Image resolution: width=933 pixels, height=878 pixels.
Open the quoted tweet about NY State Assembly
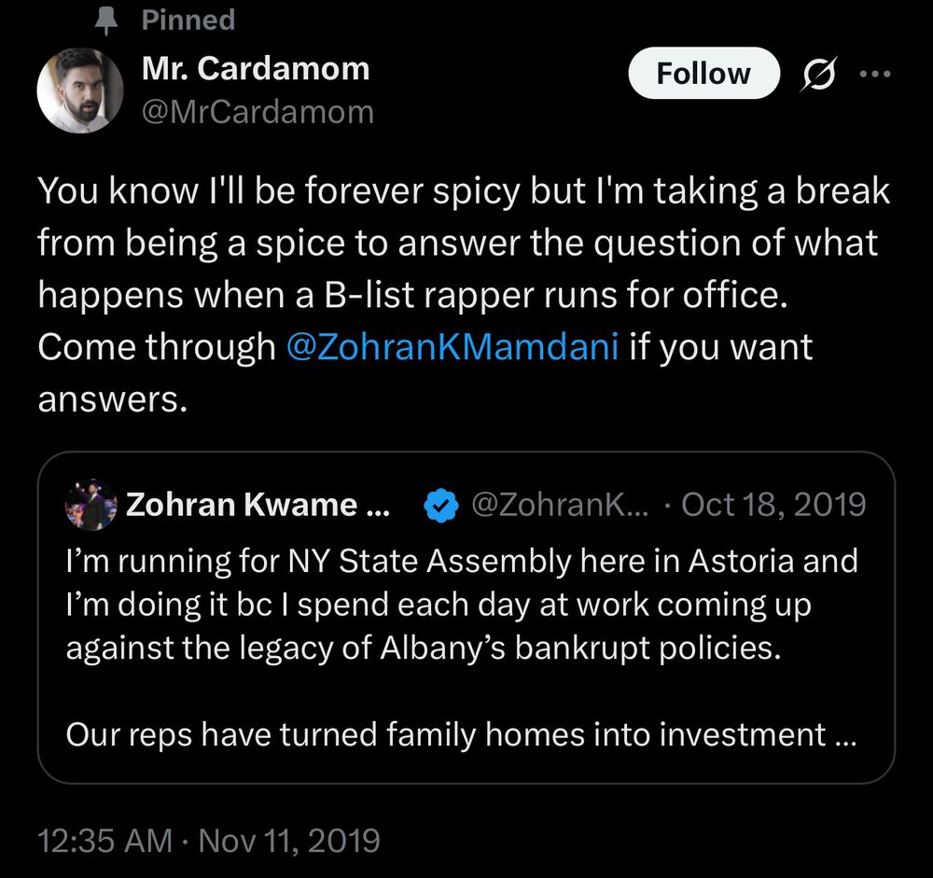(x=466, y=618)
